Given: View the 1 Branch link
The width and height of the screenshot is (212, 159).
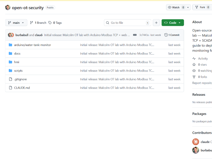Looking at the screenshot, I should tap(38, 23).
